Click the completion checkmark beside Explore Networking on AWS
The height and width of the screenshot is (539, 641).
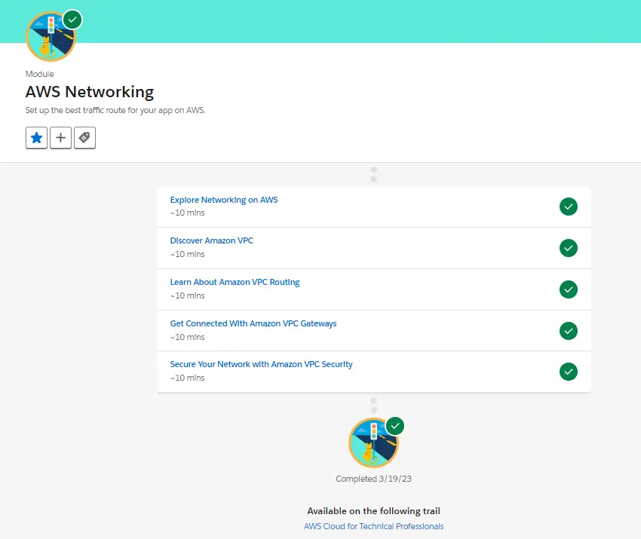pyautogui.click(x=569, y=206)
